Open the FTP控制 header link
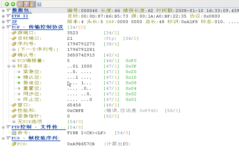This screenshot has width=239, height=163. 39,127
